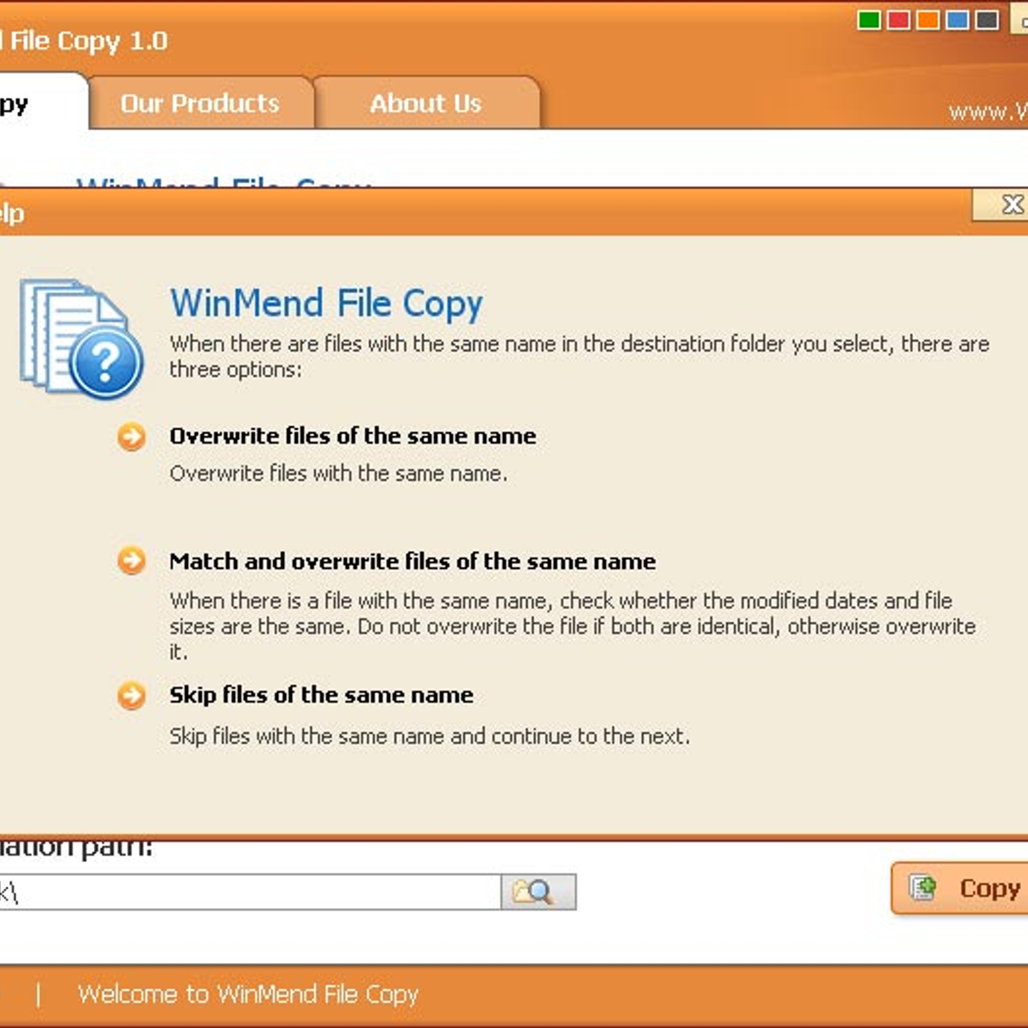Click 'Skip files of the same name' heading

click(321, 695)
